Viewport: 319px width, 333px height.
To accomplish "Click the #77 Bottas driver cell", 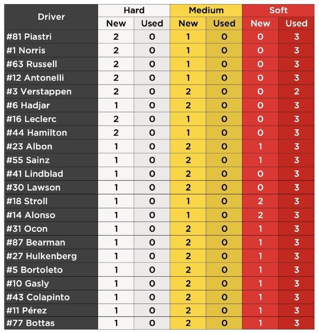I will coord(51,323).
